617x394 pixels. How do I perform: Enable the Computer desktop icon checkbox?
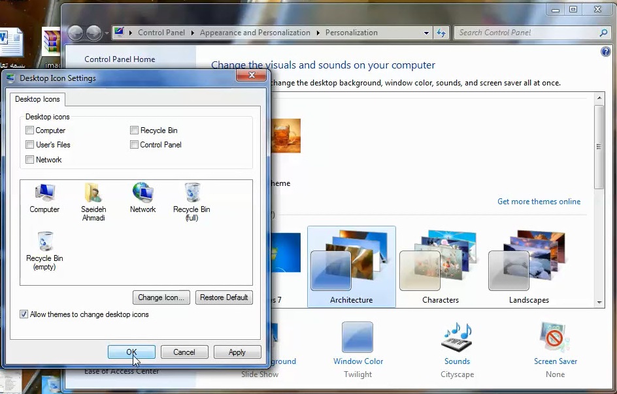click(29, 130)
